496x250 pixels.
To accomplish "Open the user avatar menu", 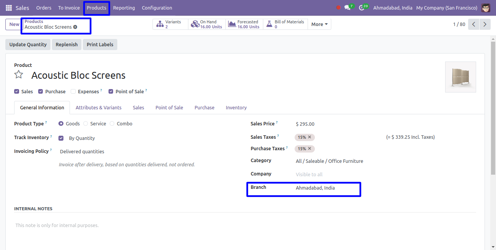I will 485,8.
